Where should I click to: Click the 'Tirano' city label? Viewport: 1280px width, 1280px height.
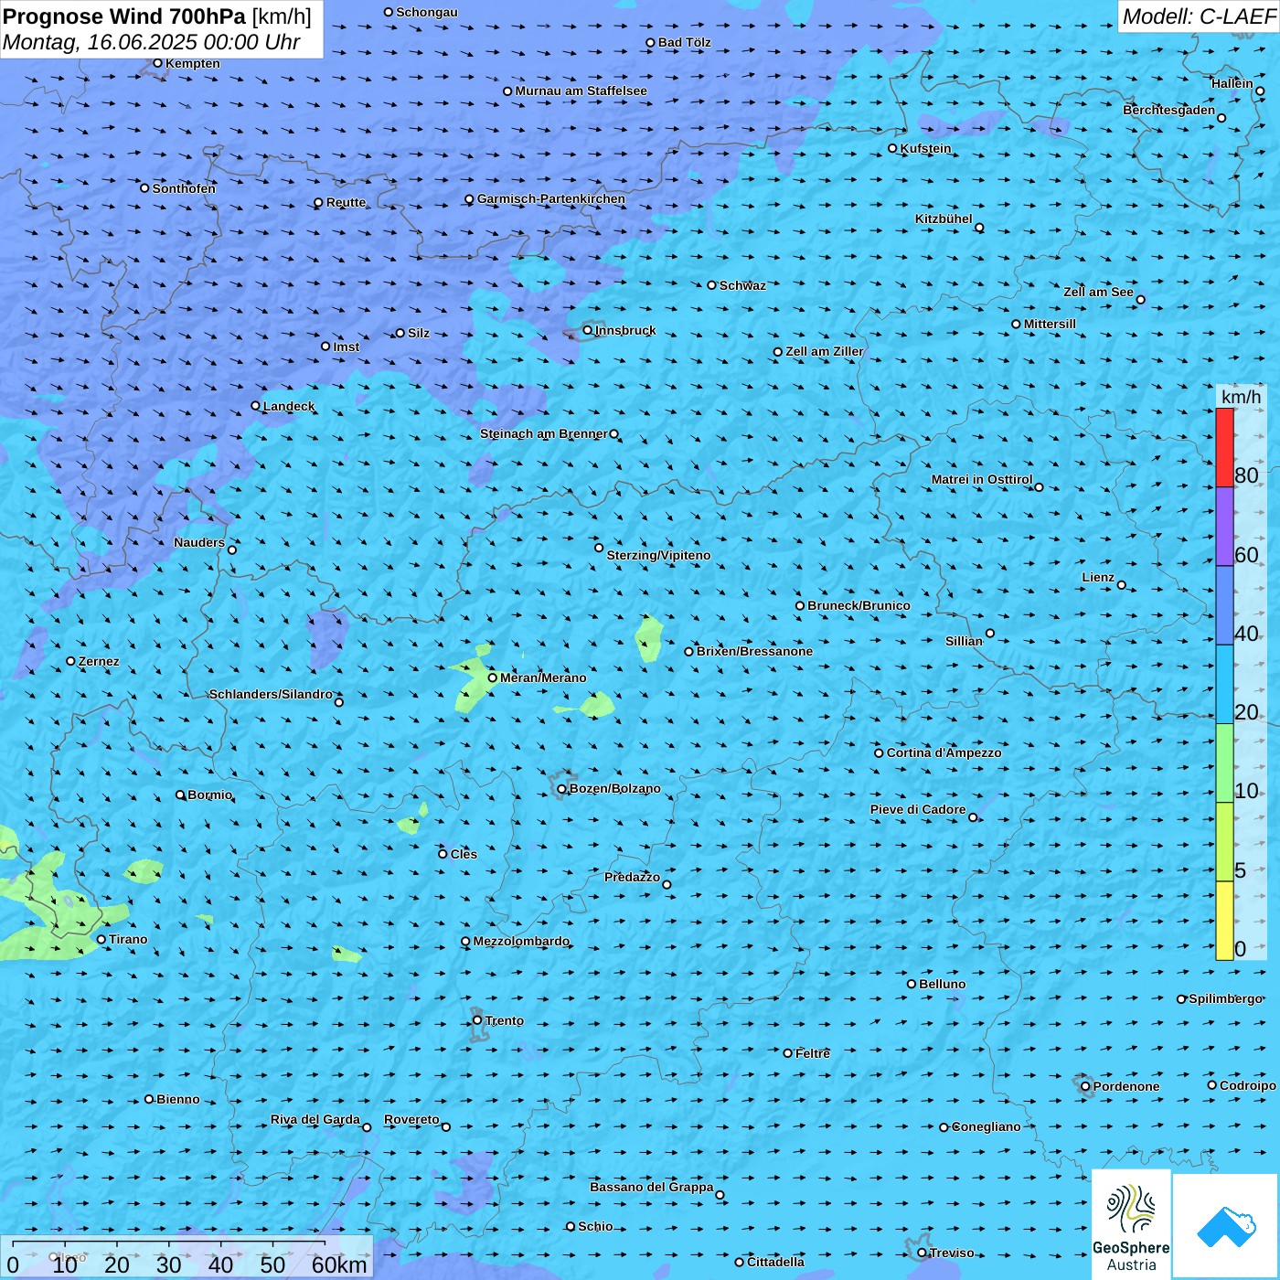[128, 939]
